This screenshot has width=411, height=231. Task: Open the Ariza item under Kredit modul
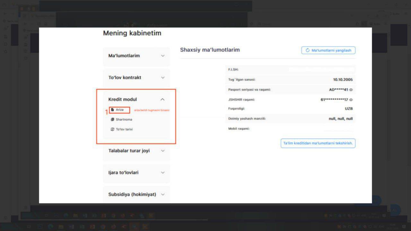point(119,110)
